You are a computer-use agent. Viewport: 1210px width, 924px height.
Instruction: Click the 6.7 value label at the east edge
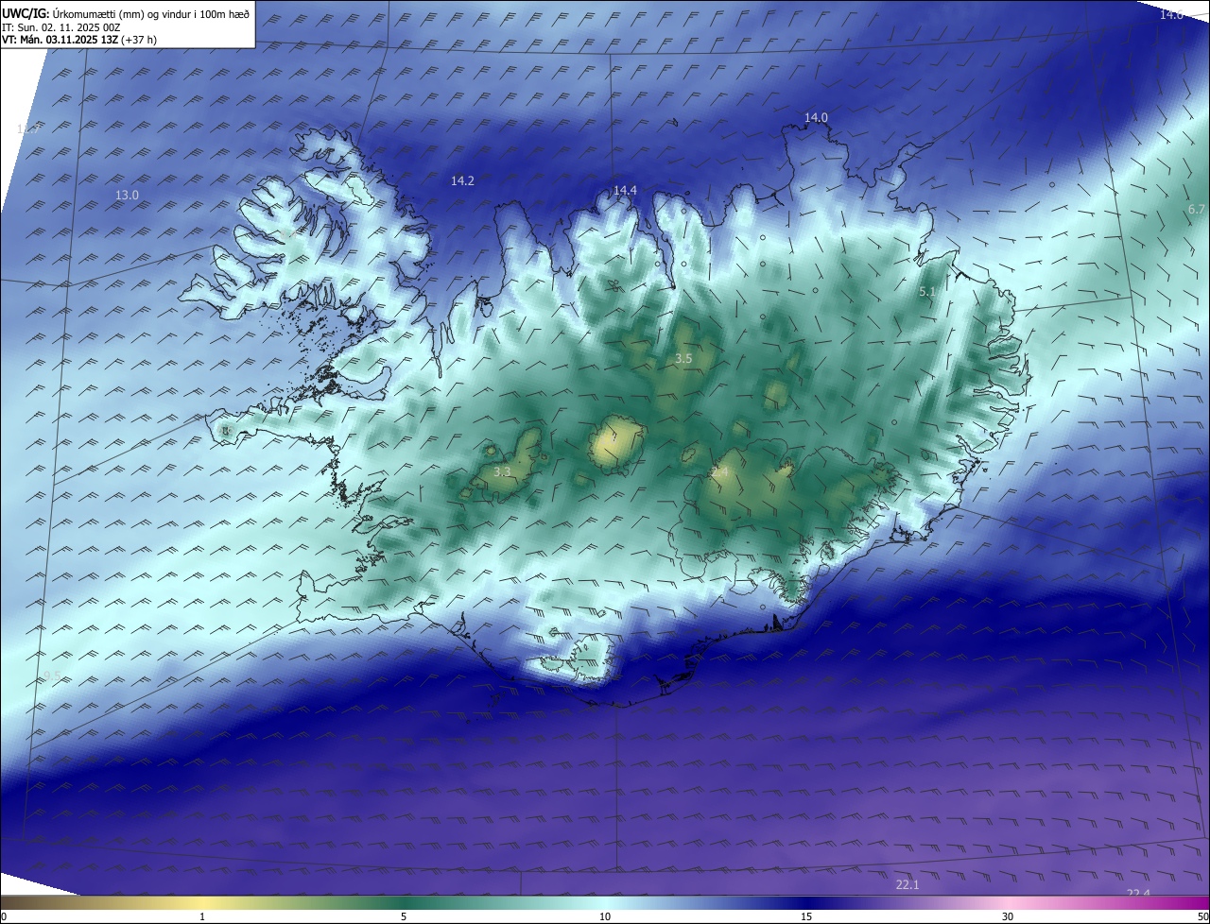pos(1197,209)
